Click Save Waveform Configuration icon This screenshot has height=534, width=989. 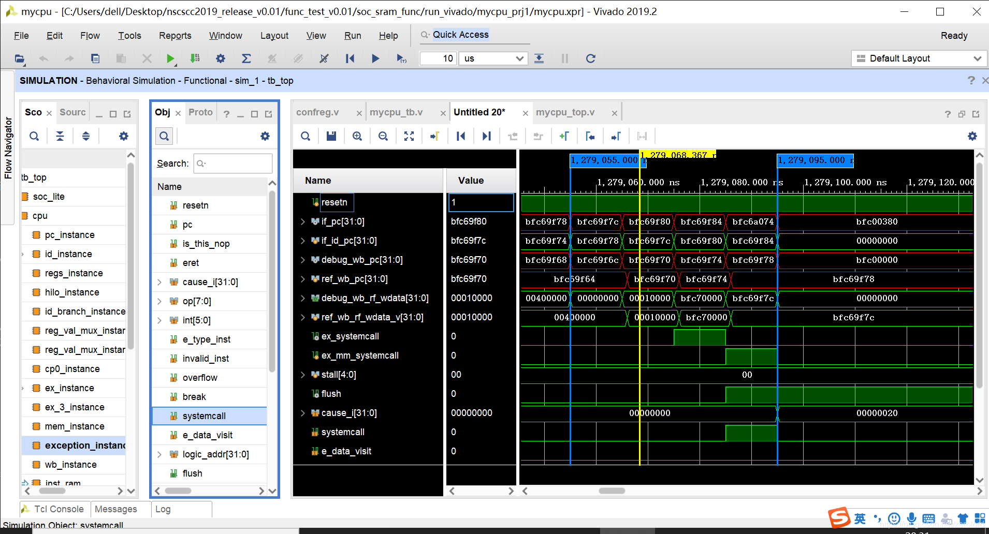pyautogui.click(x=331, y=136)
